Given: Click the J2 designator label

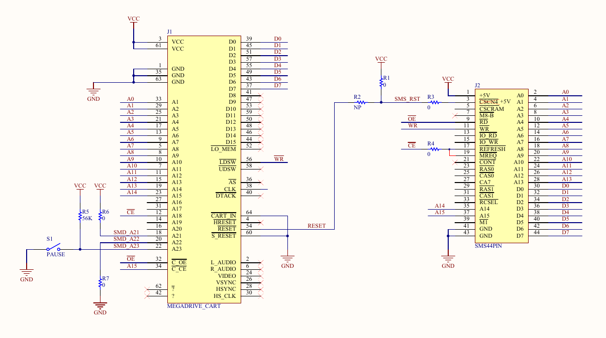Looking at the screenshot, I should tap(477, 85).
